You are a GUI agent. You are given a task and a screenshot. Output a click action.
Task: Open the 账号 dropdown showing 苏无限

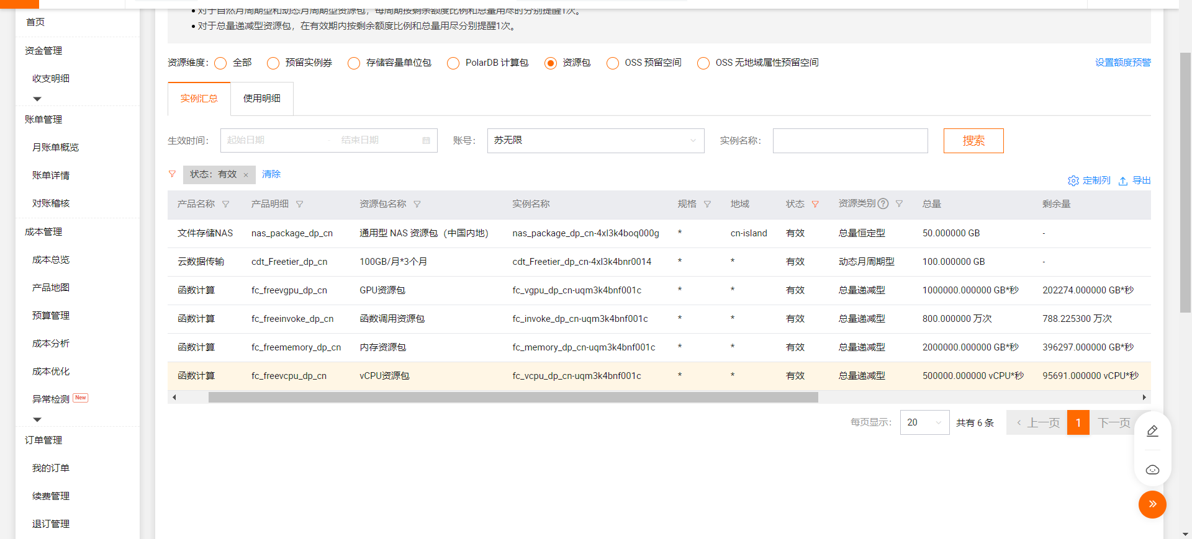tap(595, 141)
